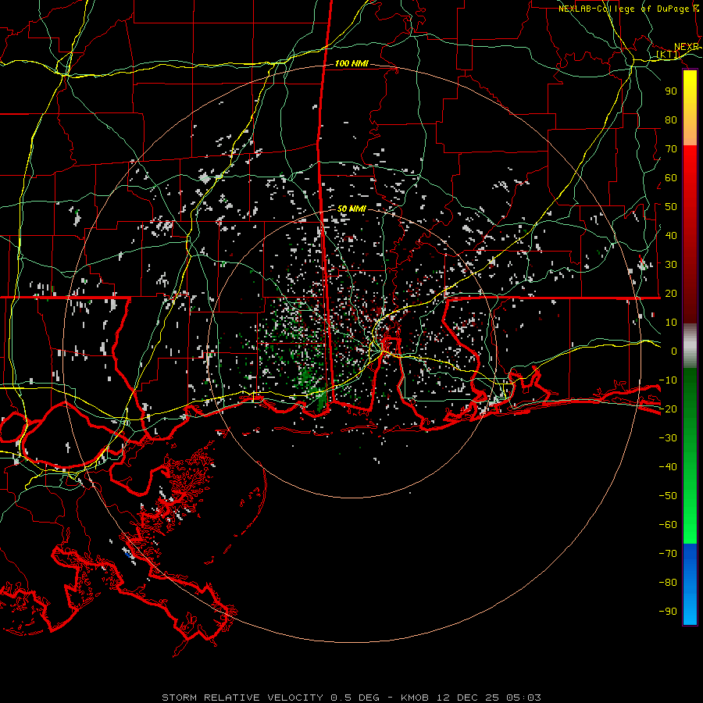Click the 50 NMI range ring label

(x=351, y=209)
